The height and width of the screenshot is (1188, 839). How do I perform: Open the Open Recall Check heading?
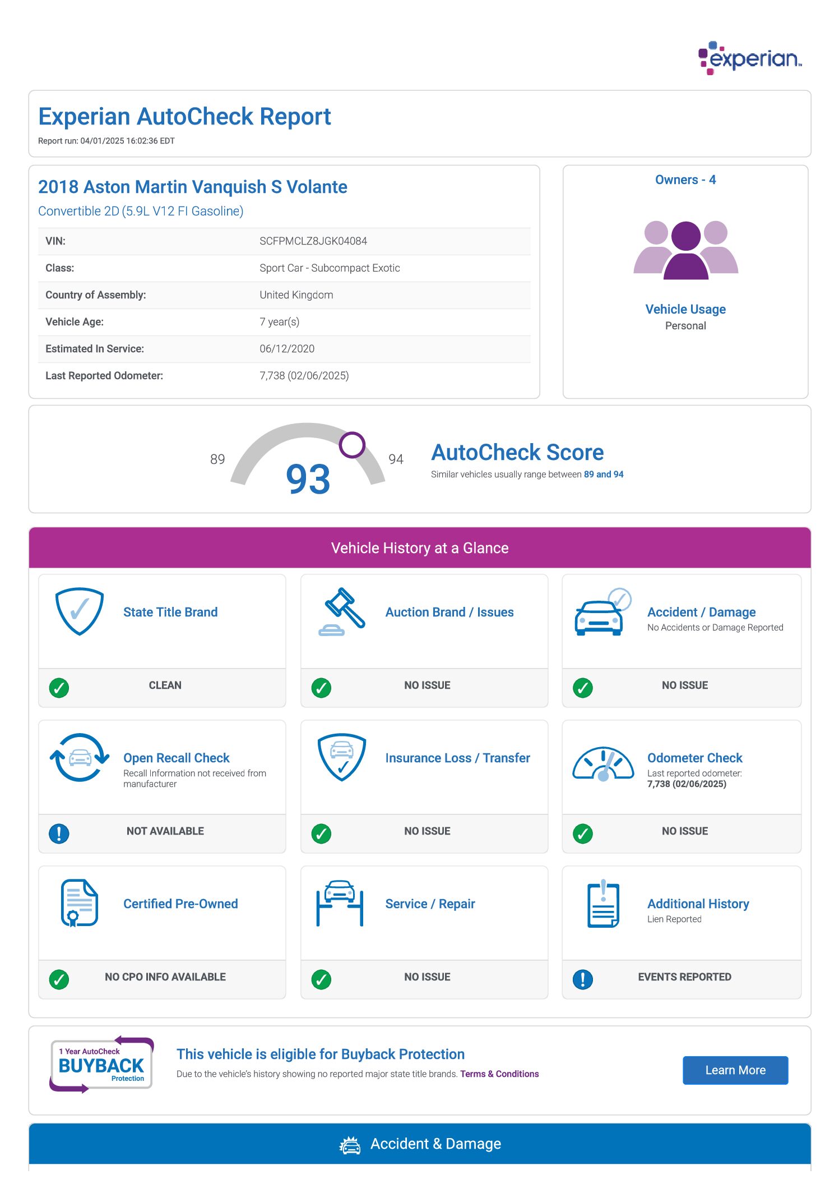tap(177, 758)
